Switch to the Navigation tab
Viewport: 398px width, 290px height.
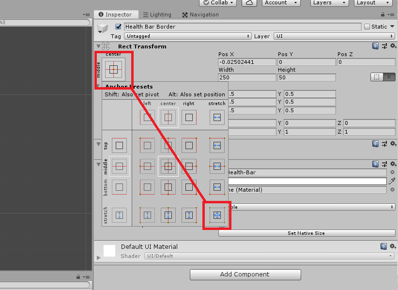(200, 15)
